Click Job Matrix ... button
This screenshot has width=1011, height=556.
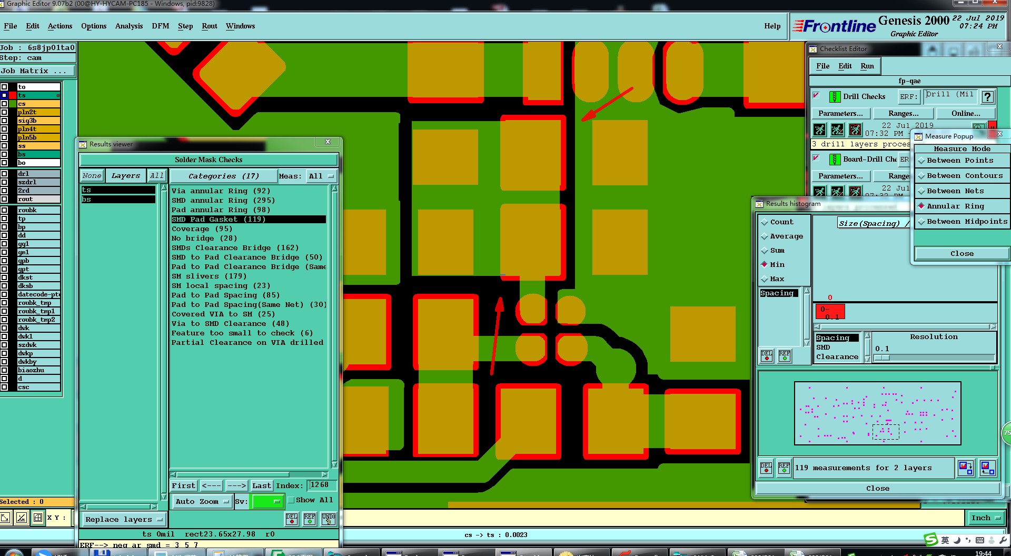click(37, 71)
